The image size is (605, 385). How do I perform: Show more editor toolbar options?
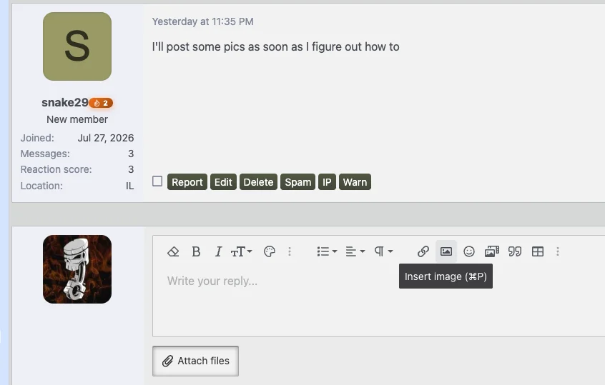click(558, 251)
